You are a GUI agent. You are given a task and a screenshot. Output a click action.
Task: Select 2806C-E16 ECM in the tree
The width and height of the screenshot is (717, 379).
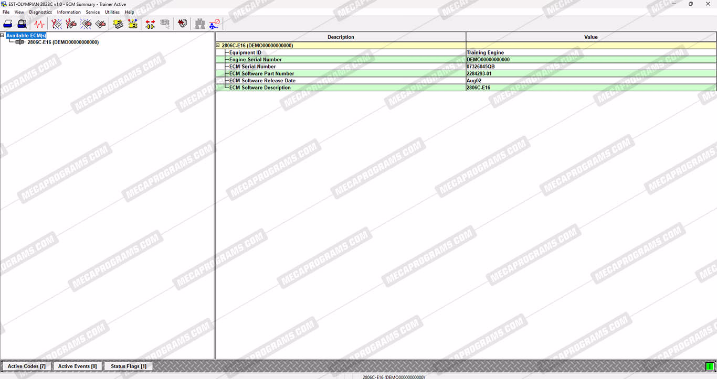(62, 42)
